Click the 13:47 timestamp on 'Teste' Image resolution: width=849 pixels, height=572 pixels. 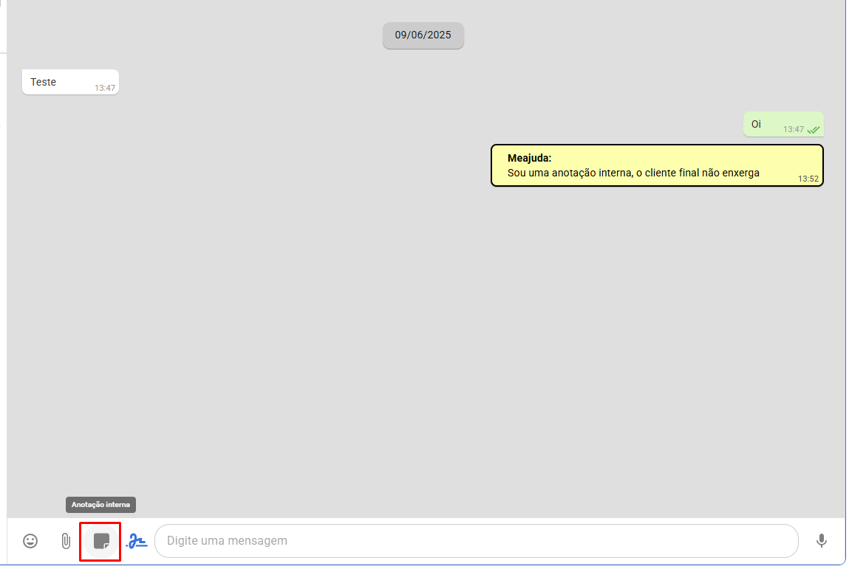tap(105, 88)
